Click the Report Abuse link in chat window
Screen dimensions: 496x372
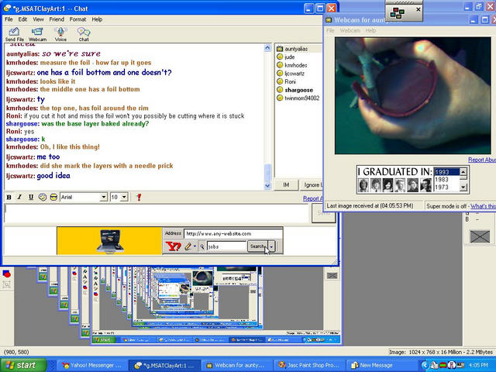point(313,198)
